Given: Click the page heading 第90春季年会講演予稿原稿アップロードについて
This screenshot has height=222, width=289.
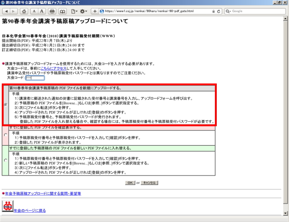Looking at the screenshot, I should 65,21.
